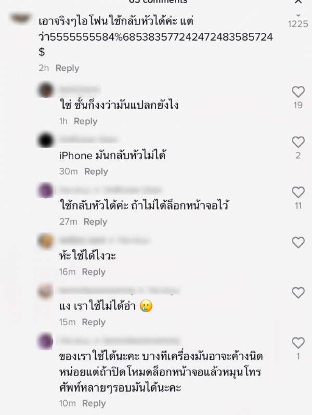Screen dimensions: 312x415
Task: Open purple avatar on 27m ago comment
Action: point(46,190)
